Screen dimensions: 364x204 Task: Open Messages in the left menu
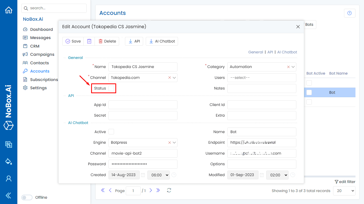(x=40, y=38)
